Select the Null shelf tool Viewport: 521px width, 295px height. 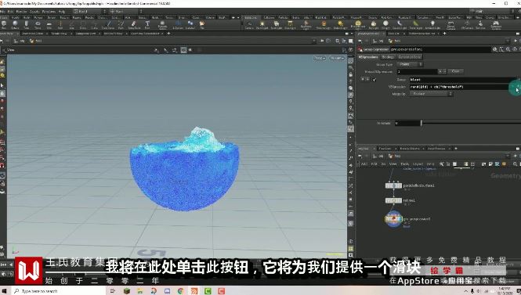click(60, 24)
